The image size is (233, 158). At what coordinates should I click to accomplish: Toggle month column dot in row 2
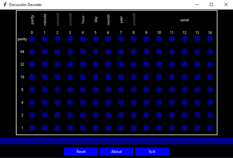(108, 115)
